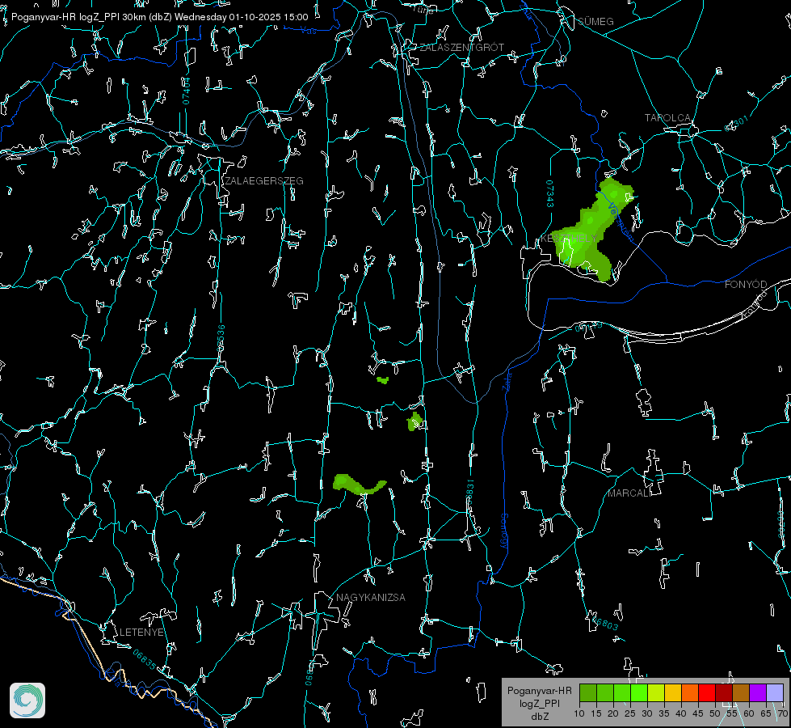The image size is (791, 728).
Task: Click the SÜMEG city label
Action: click(x=595, y=21)
